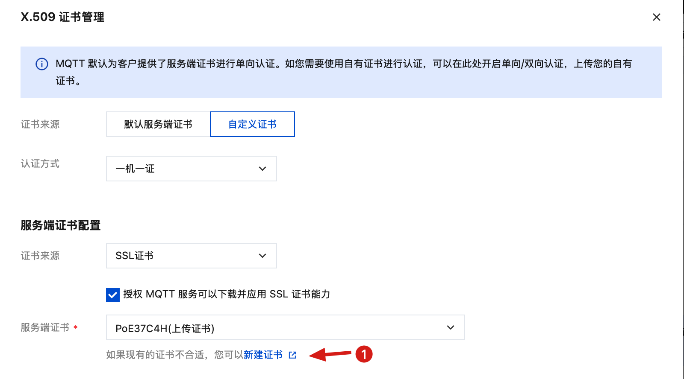This screenshot has width=684, height=379.
Task: Switch to 默认服务端证书 option
Action: (x=158, y=124)
